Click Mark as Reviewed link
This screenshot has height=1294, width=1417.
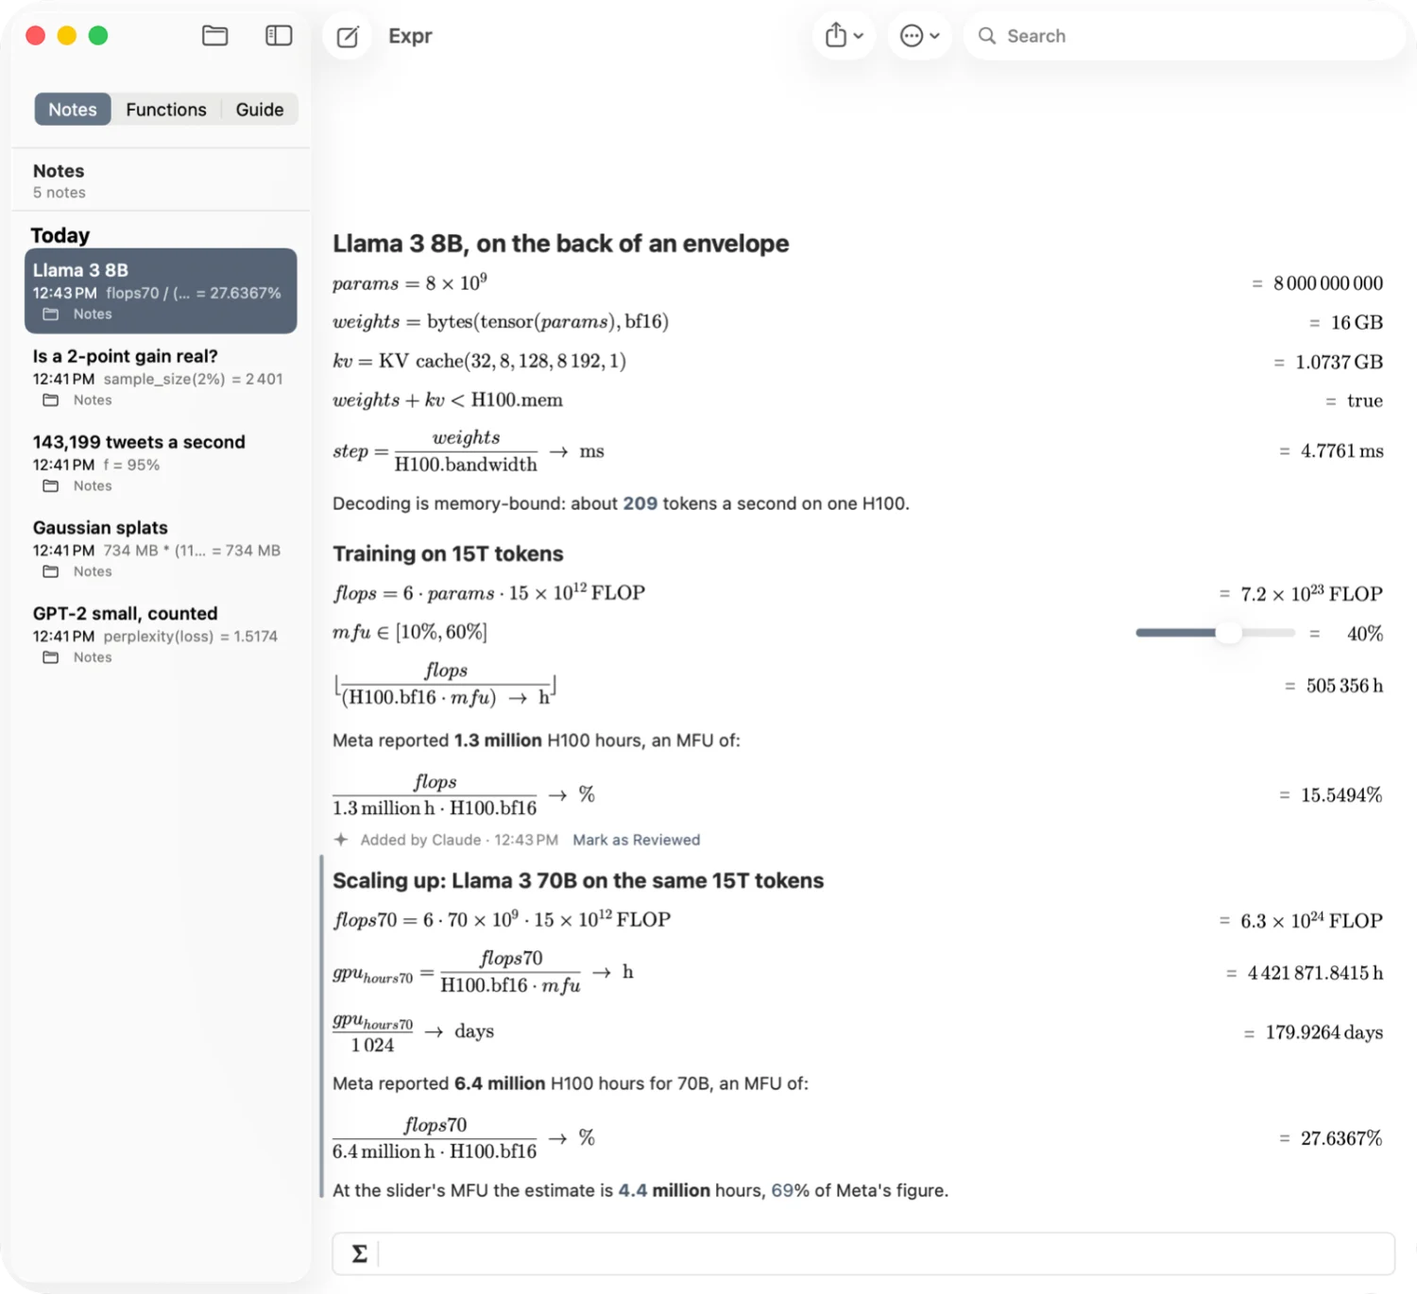pos(637,840)
